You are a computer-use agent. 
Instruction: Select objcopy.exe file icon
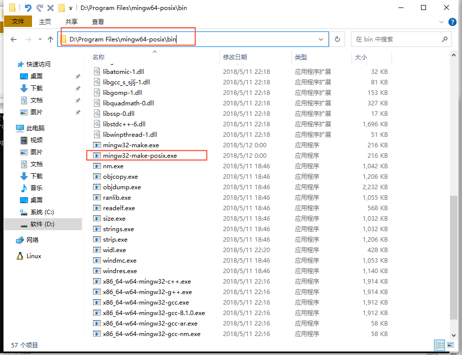97,176
